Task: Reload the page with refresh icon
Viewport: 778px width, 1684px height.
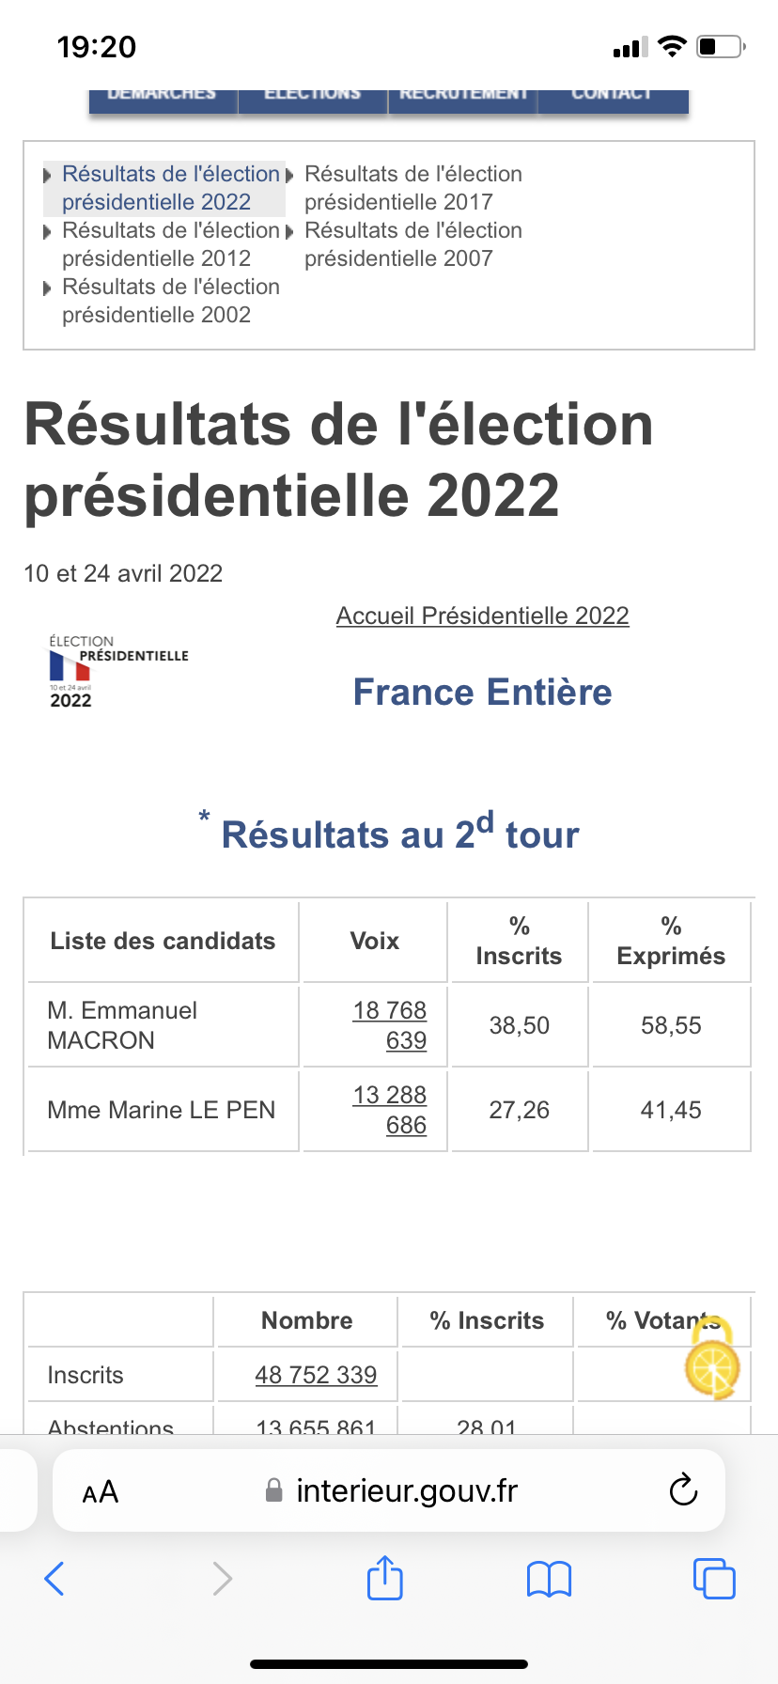Action: (683, 1490)
